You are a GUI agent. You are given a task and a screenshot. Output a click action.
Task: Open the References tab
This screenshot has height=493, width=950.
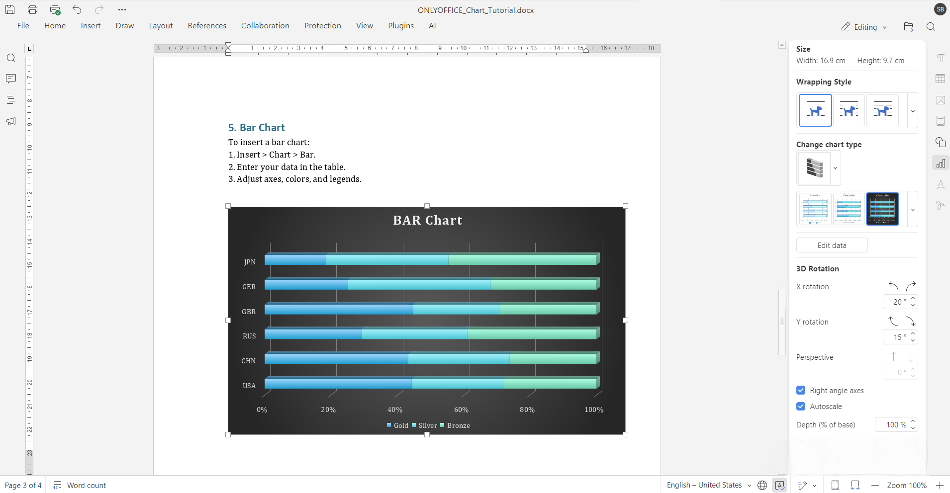(207, 26)
